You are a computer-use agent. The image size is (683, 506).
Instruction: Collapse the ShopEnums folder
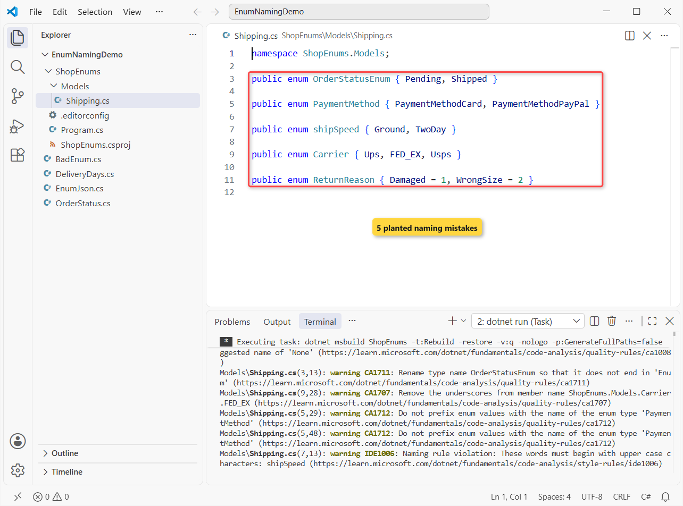coord(48,72)
